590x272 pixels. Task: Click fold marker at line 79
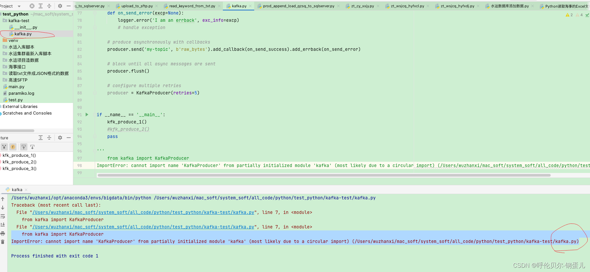(95, 27)
